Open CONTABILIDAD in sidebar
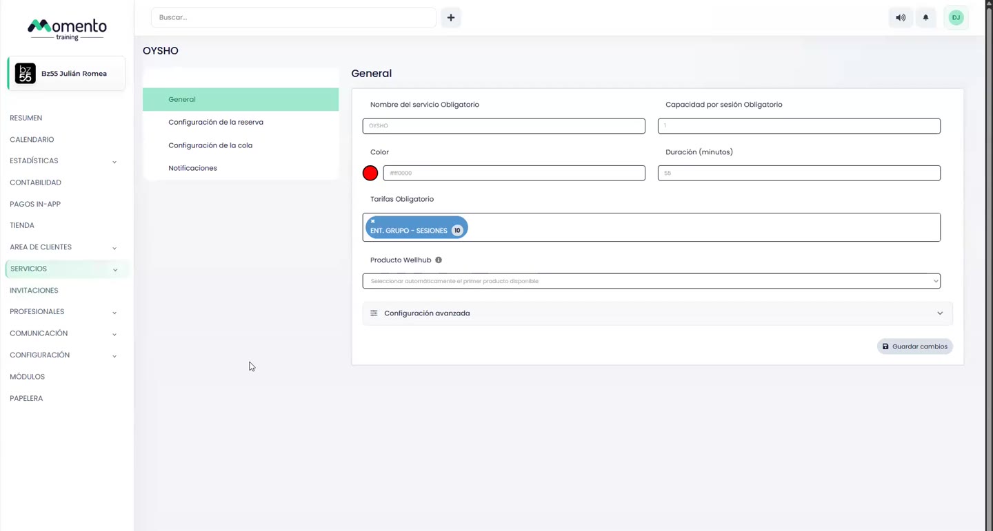 pyautogui.click(x=36, y=183)
